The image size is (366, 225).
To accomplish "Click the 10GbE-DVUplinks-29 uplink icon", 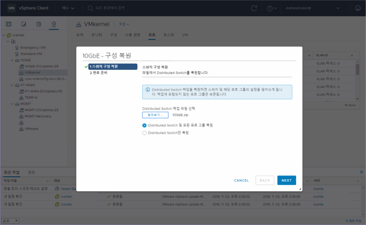I will pos(21,66).
